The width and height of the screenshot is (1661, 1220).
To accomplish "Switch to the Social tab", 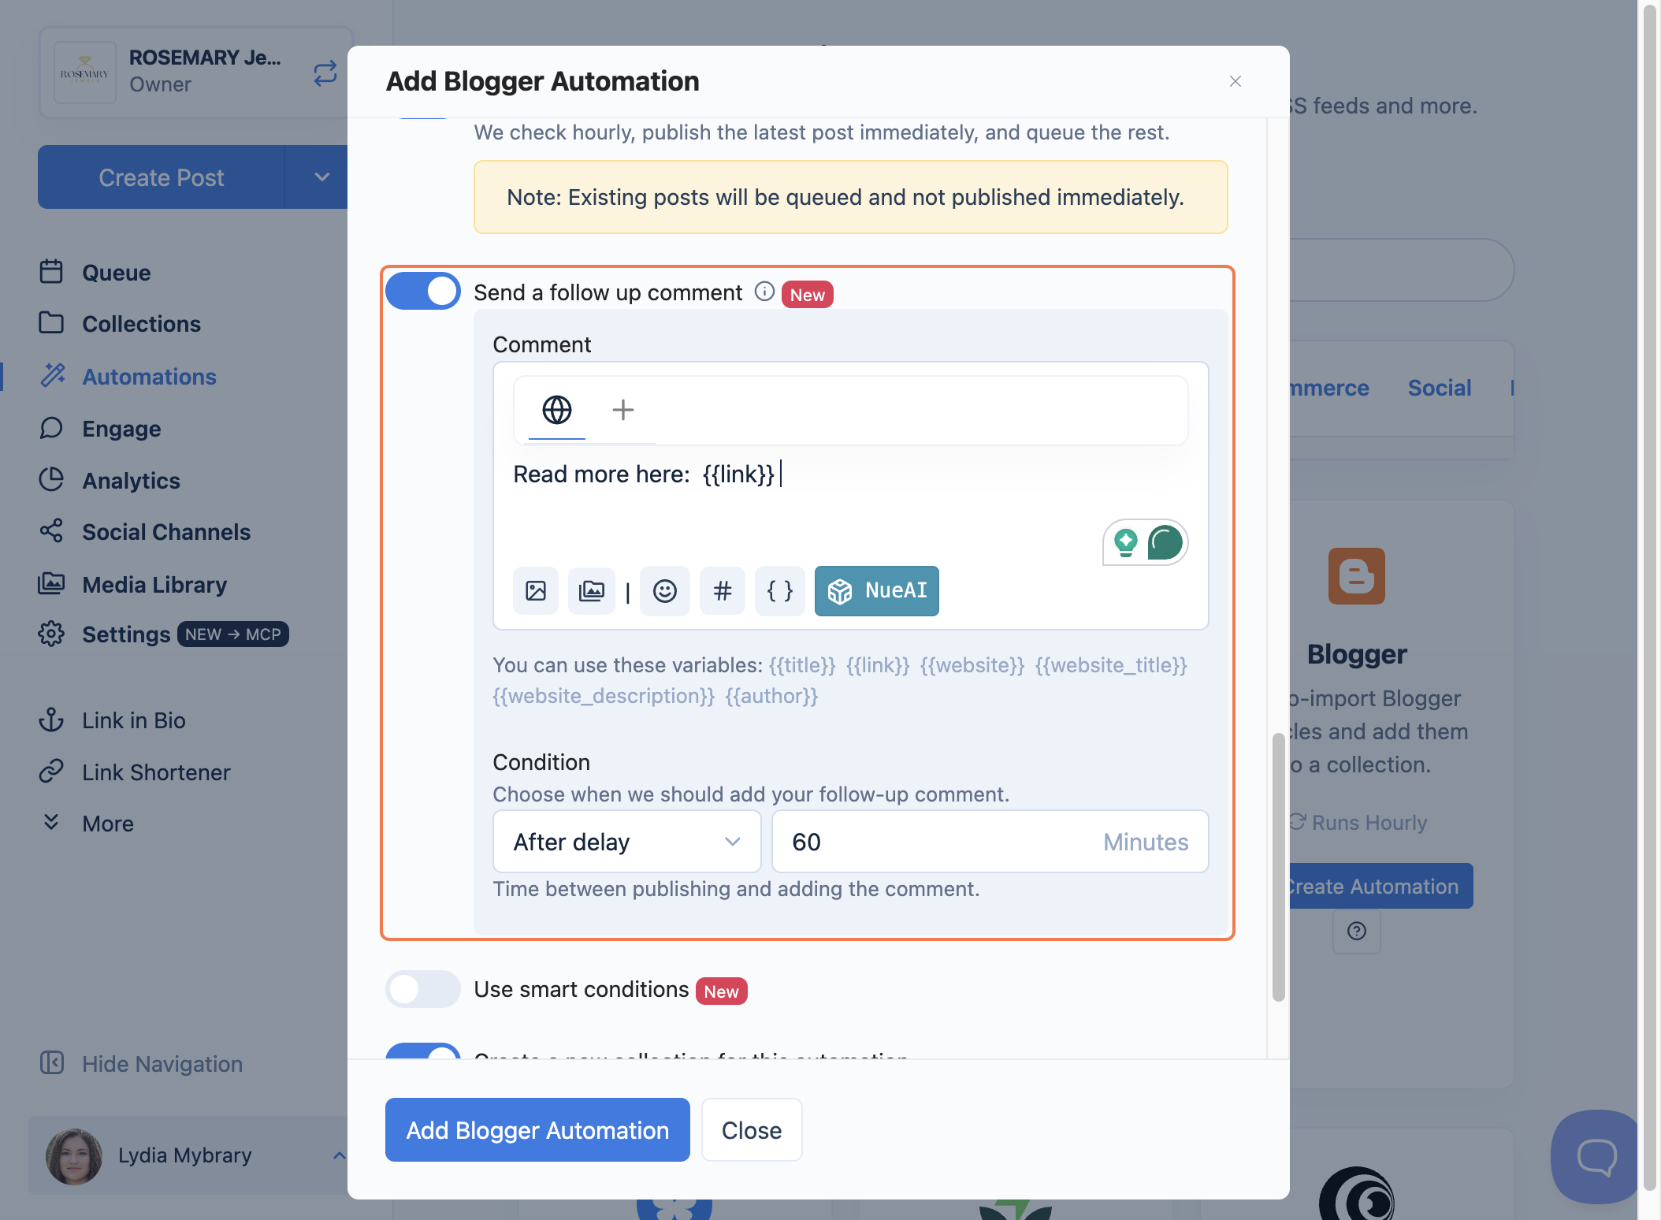I will [x=1440, y=388].
